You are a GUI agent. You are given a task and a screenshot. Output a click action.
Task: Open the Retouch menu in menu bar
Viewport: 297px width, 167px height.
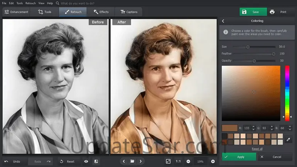(30, 3)
